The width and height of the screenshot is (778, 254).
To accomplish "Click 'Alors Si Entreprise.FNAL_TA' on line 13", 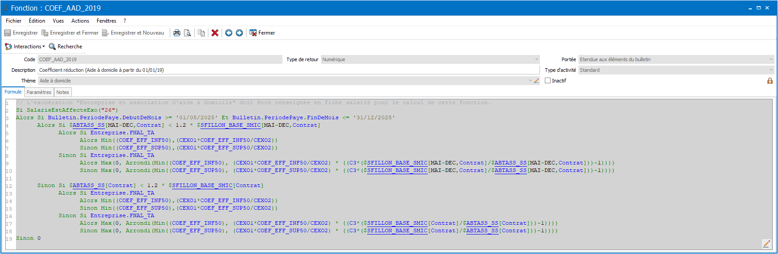I will click(106, 193).
